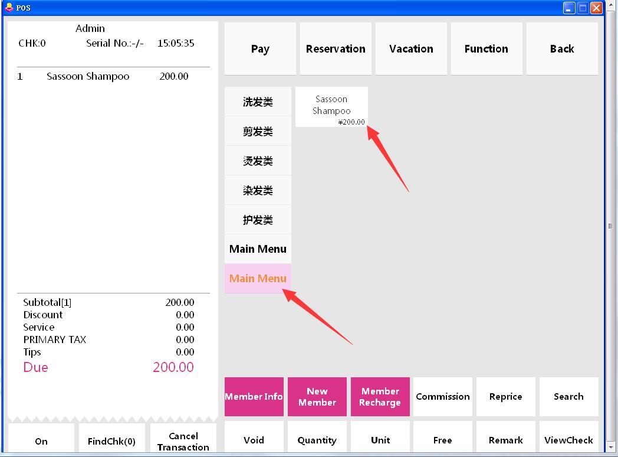Select the 护发类 category
The image size is (618, 457).
[258, 220]
